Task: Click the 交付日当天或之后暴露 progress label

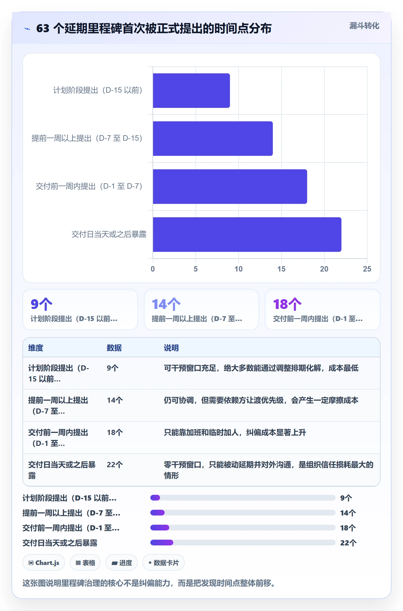Action: (60, 543)
